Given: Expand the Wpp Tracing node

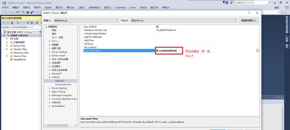Looking at the screenshot, I should [50, 92].
